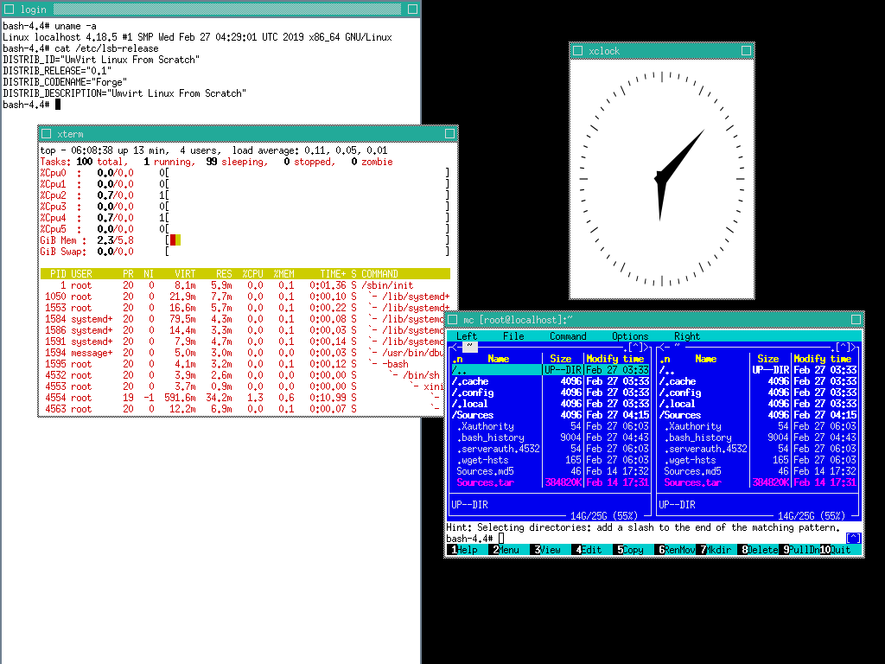
Task: Click the [^] button beside the mc command line
Action: 853,539
